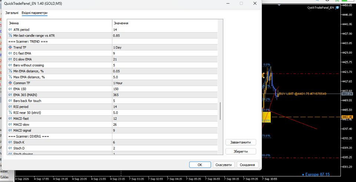Click the BUY LIMIT order label on chart
Screen dimensions: 356x182
tap(303, 94)
